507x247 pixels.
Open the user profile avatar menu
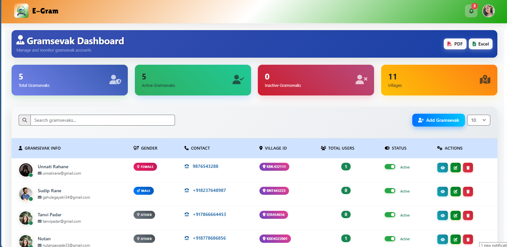[488, 11]
